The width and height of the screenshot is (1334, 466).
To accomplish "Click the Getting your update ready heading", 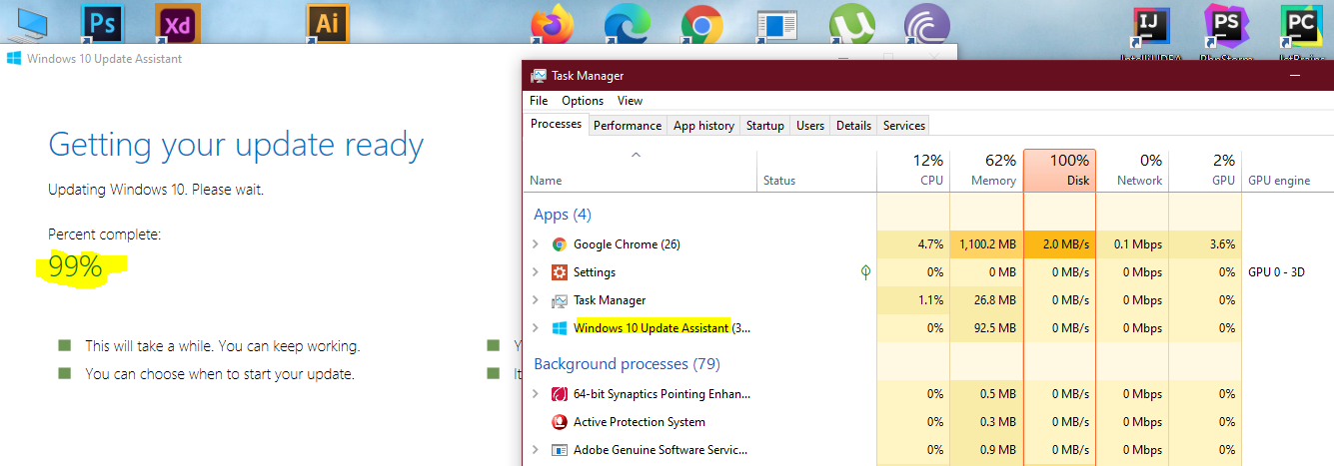I will pyautogui.click(x=236, y=146).
